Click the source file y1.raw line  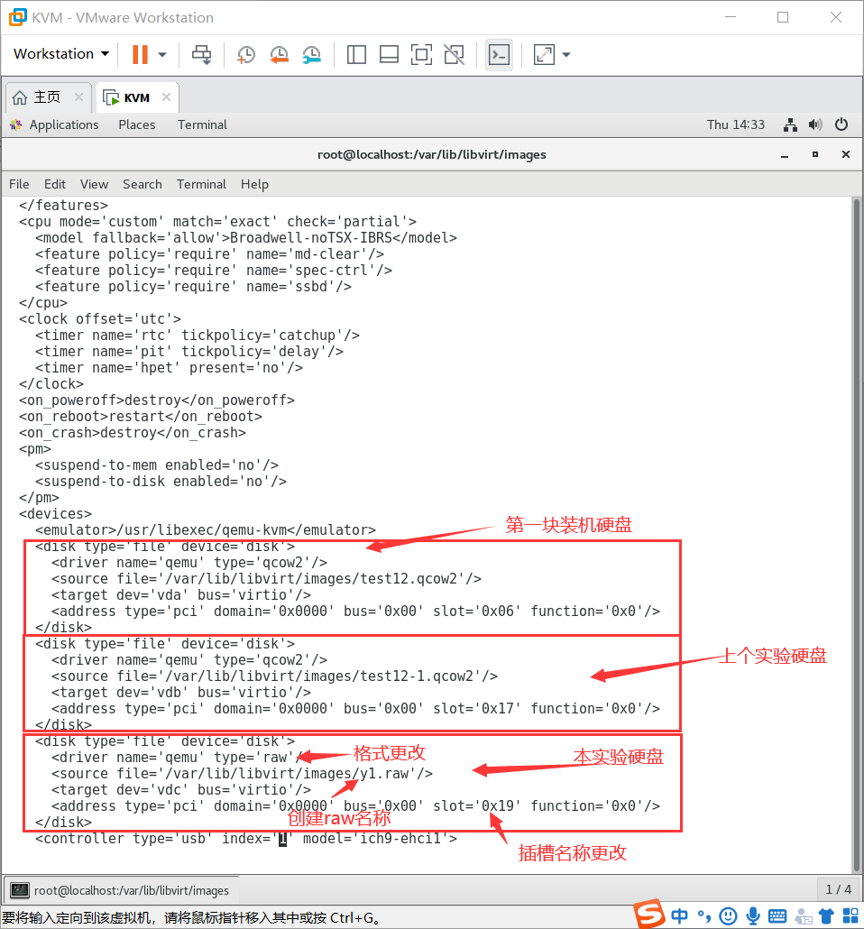[x=242, y=774]
